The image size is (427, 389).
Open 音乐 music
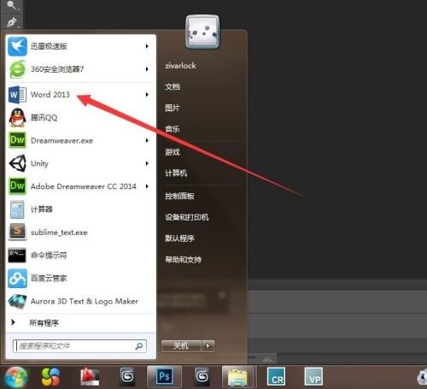click(173, 129)
